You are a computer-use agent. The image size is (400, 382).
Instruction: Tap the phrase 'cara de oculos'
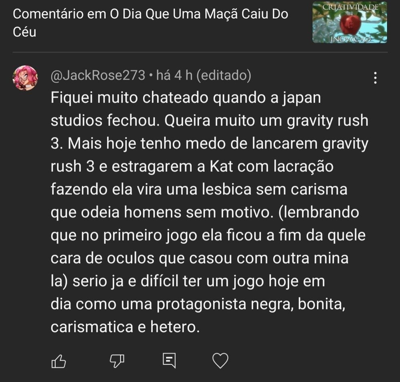click(102, 258)
